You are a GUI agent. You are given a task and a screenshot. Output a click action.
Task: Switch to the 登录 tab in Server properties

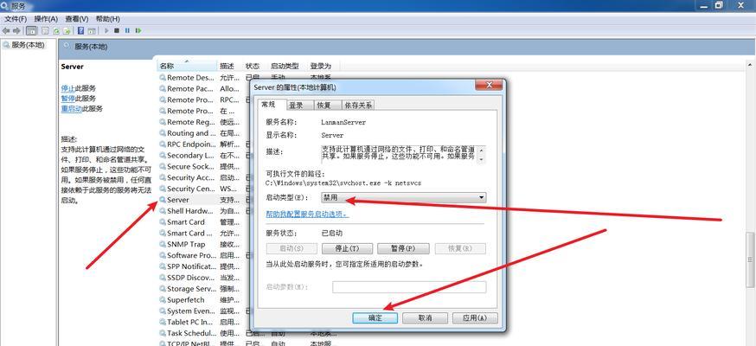coord(299,105)
